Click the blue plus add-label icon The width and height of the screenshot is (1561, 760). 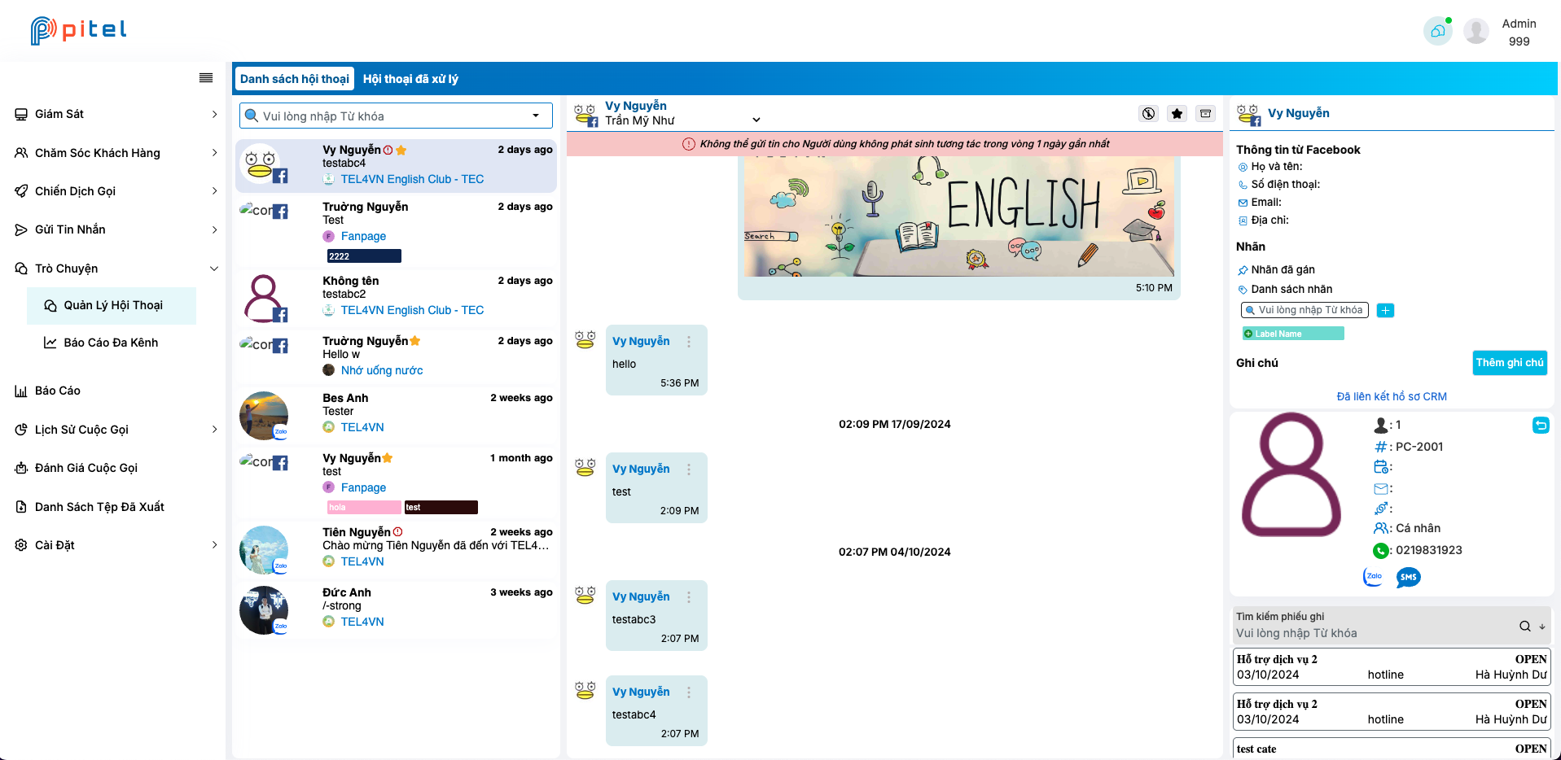tap(1386, 310)
